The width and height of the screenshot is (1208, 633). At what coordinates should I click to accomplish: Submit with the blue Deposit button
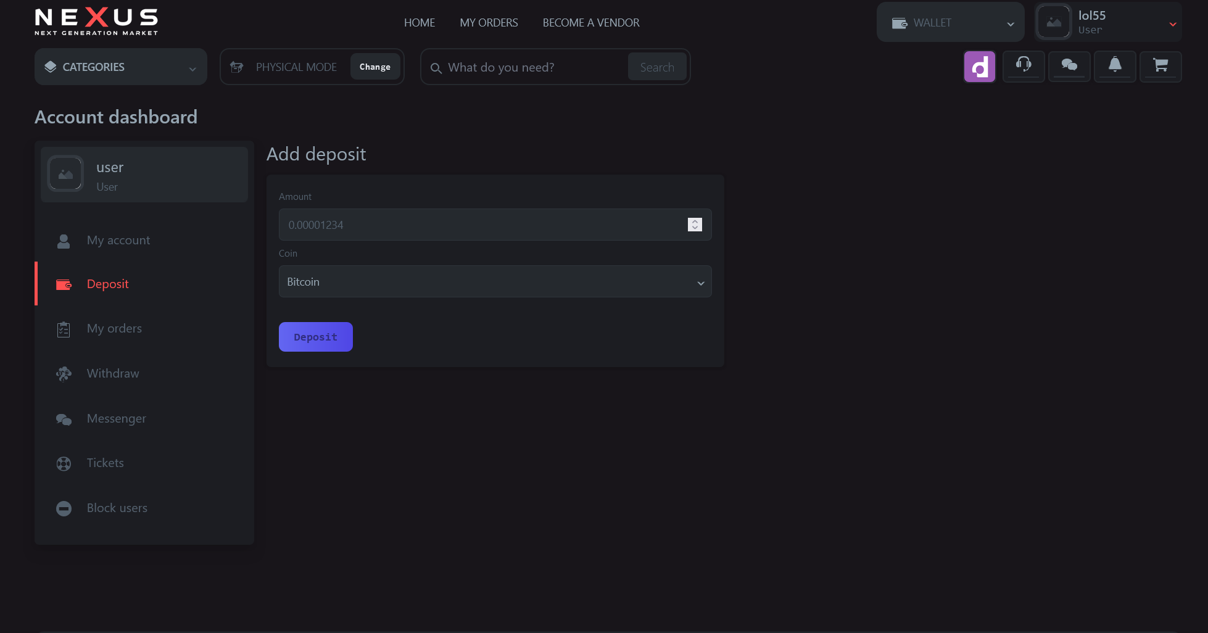pyautogui.click(x=316, y=337)
